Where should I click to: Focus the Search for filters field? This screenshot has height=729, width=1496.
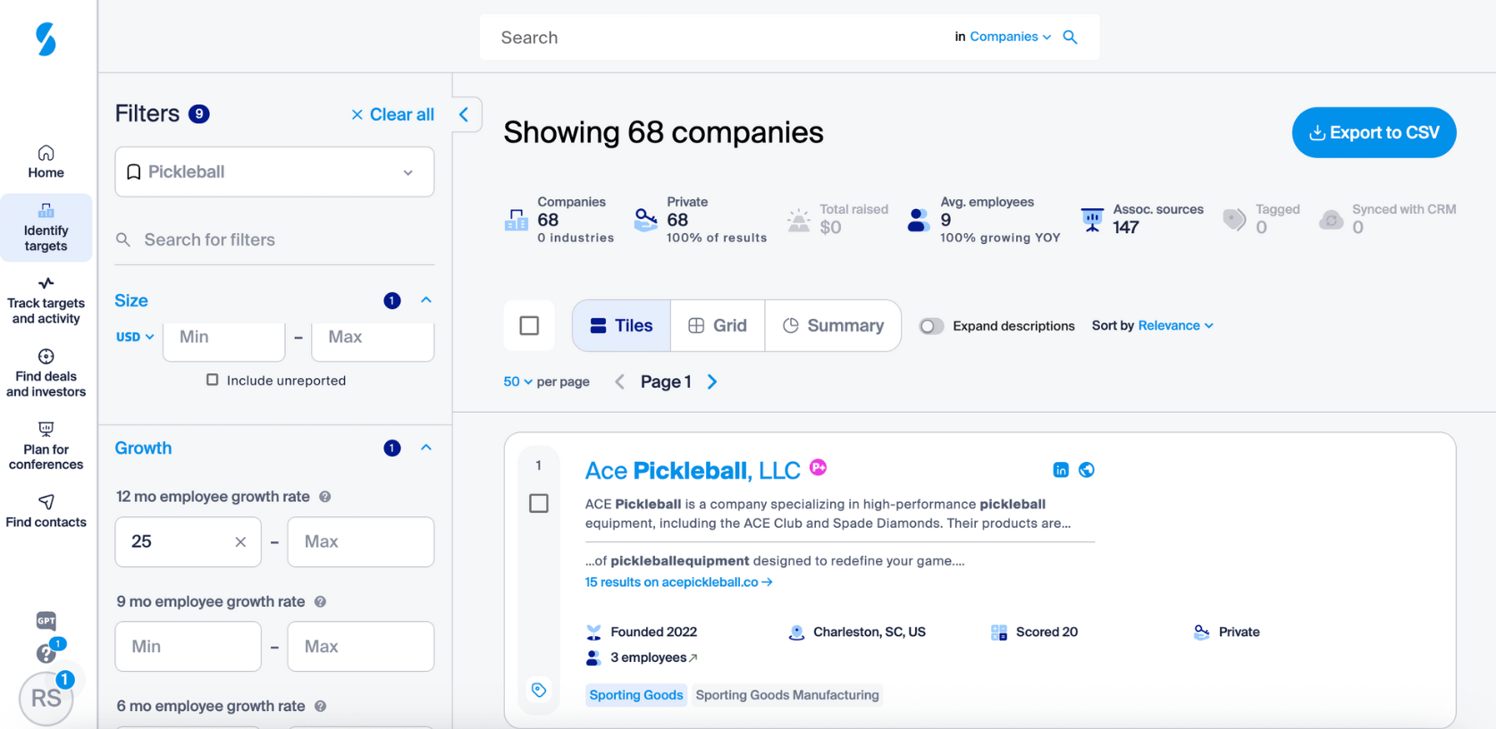[274, 239]
